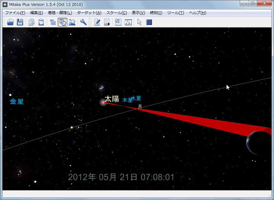This screenshot has height=200, width=274.
Task: Open the tree list view icon
Action: [53, 22]
